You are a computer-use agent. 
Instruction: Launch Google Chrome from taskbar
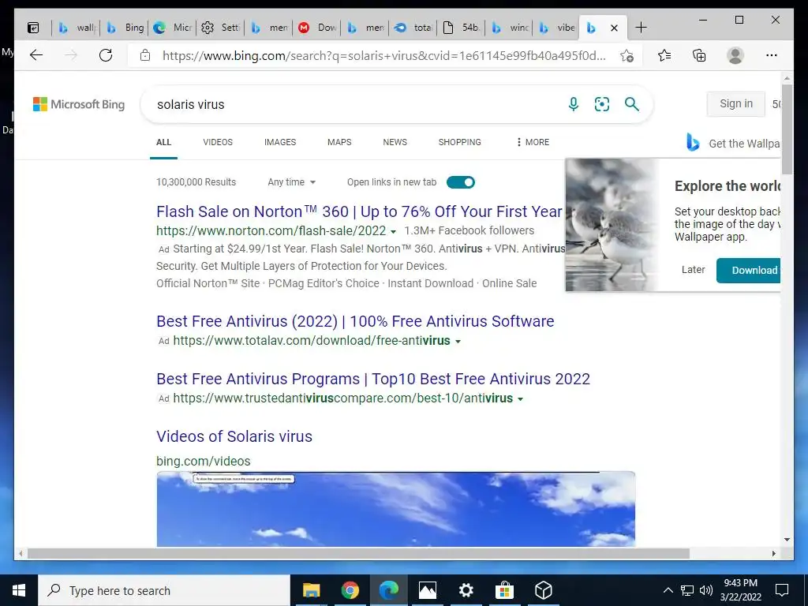pyautogui.click(x=350, y=590)
